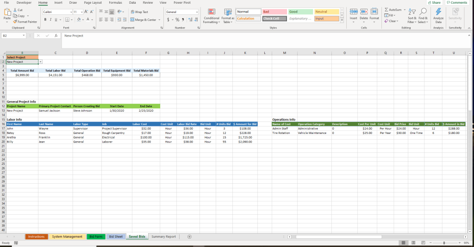
Task: Expand the number format dropdown showing General
Action: pos(196,12)
